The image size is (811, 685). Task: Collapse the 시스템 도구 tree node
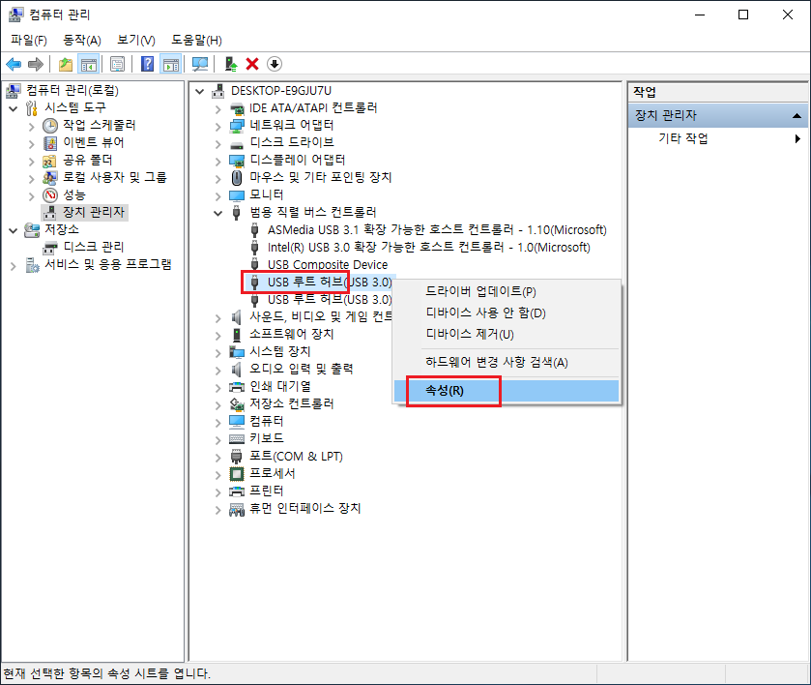14,108
